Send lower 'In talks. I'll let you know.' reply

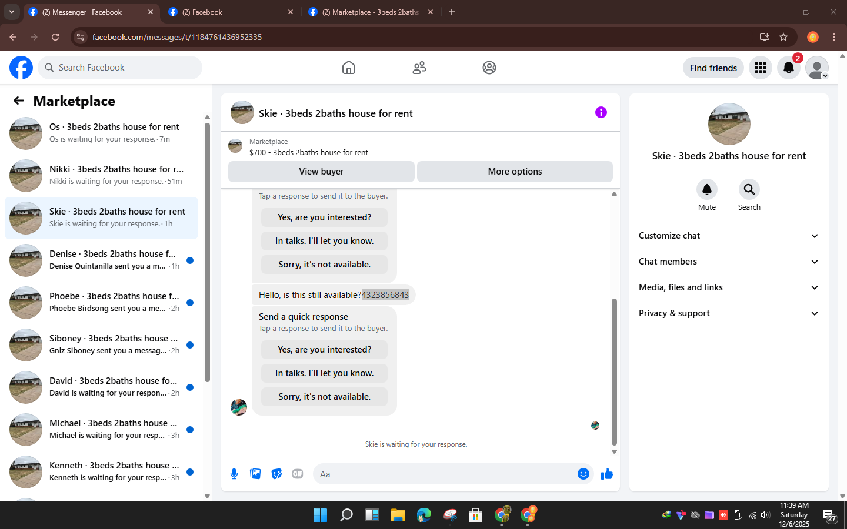pos(324,373)
